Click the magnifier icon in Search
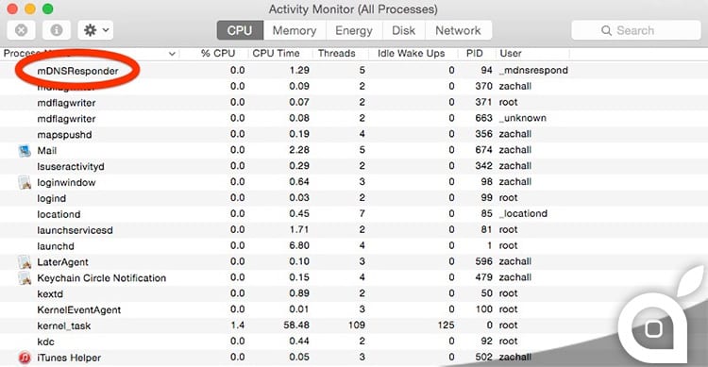 click(606, 30)
